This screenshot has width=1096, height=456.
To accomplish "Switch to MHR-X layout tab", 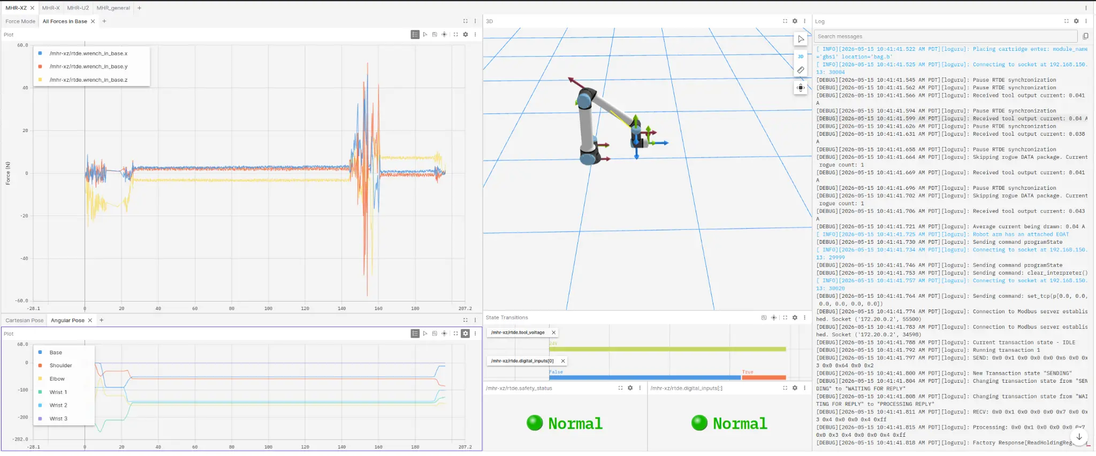I will [x=51, y=8].
